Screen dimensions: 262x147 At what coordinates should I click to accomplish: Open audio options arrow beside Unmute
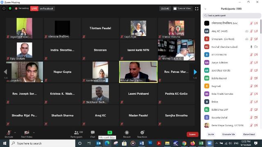tap(15, 133)
